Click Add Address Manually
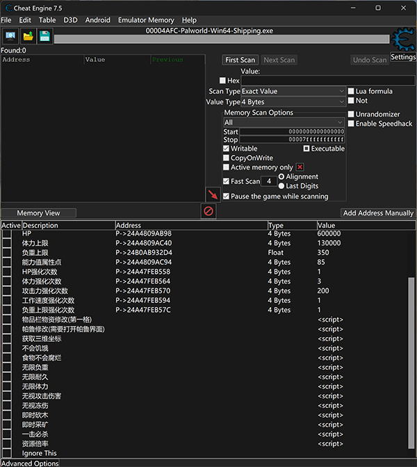417x467 pixels. pos(378,213)
